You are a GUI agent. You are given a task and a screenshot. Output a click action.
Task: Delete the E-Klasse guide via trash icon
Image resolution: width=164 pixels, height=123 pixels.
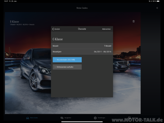[133, 21]
